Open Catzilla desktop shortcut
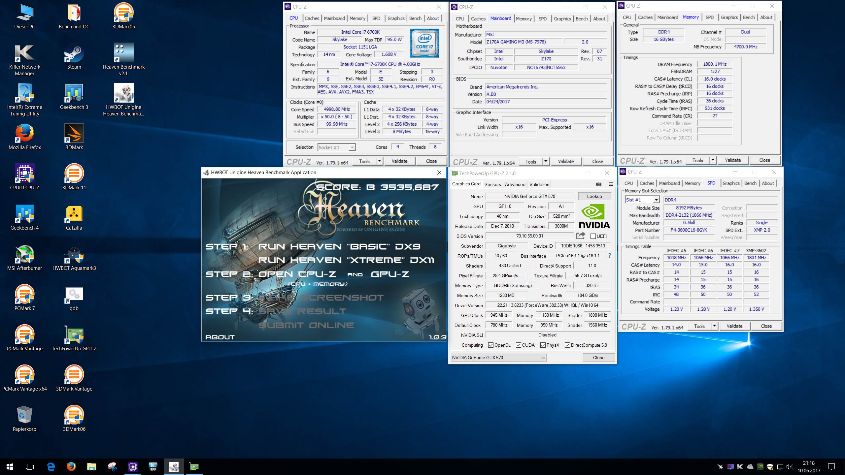This screenshot has height=475, width=845. 74,217
